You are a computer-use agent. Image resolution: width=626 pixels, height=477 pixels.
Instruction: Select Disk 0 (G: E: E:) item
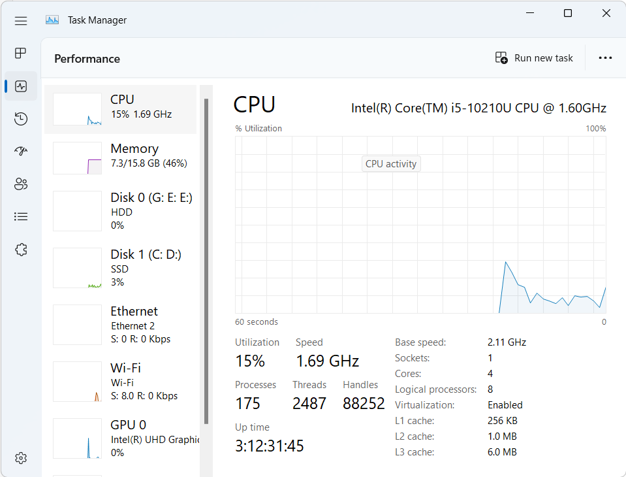click(x=121, y=211)
